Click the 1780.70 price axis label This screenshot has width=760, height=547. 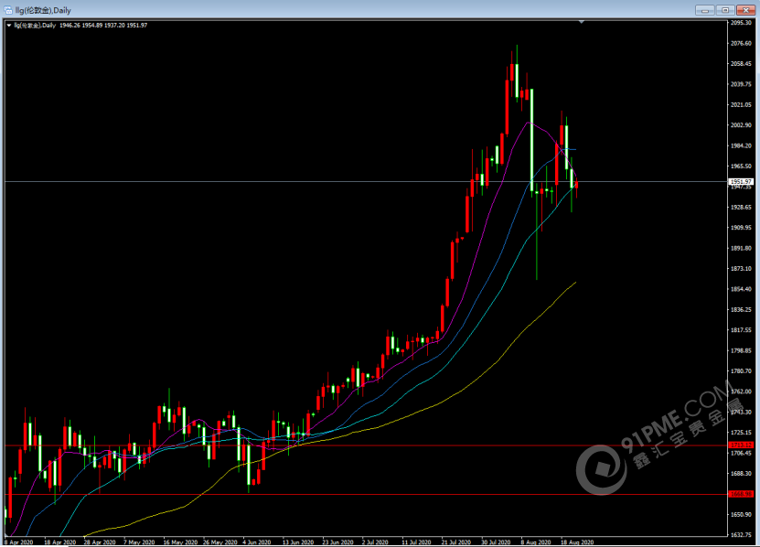(741, 371)
